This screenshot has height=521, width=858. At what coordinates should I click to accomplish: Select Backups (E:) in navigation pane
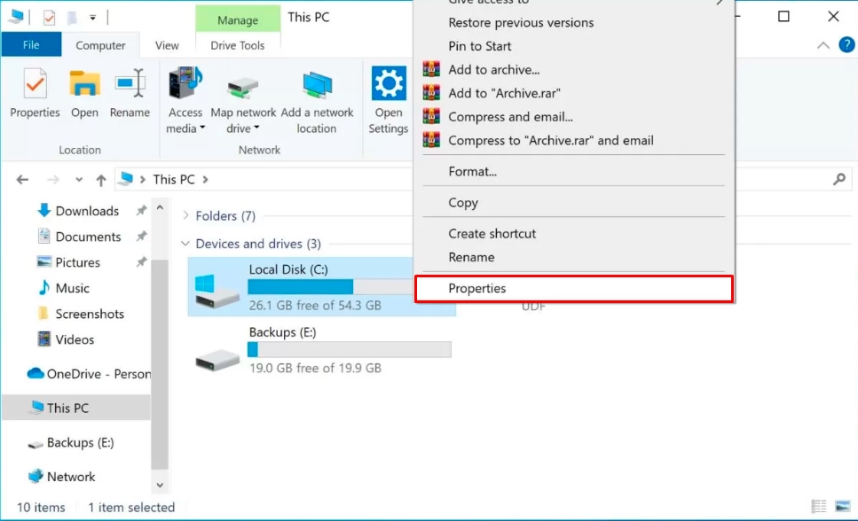[71, 442]
